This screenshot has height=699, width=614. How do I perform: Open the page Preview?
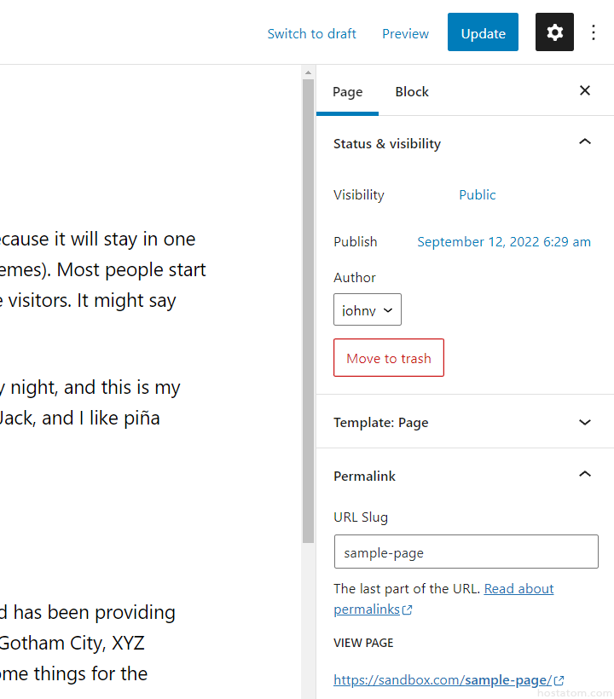pyautogui.click(x=405, y=34)
